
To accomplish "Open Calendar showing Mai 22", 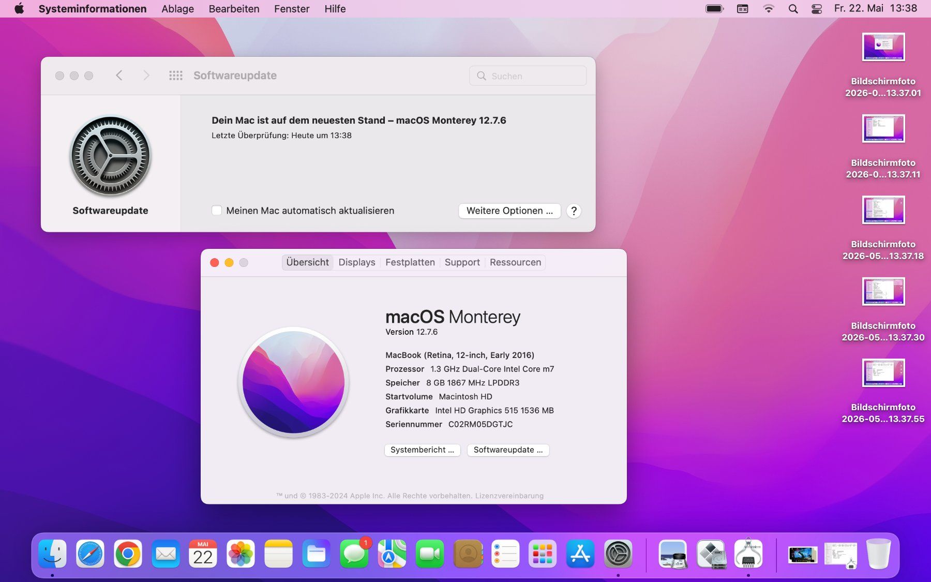I will (203, 554).
